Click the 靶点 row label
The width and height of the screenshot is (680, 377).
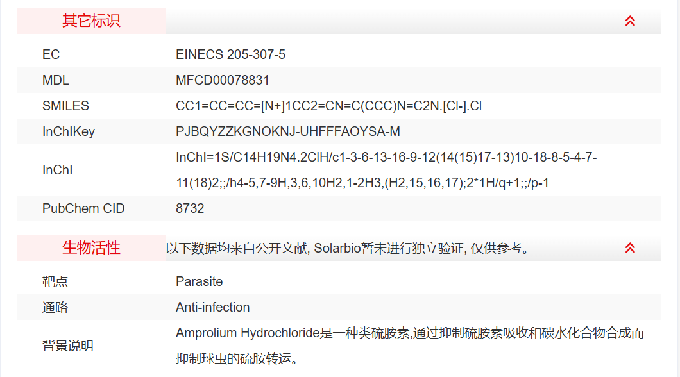pyautogui.click(x=55, y=281)
